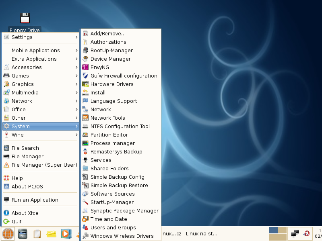The width and height of the screenshot is (322, 241).
Task: Click the globe menu launcher in panel
Action: click(8, 234)
